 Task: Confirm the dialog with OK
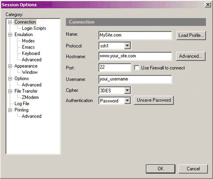160,169
